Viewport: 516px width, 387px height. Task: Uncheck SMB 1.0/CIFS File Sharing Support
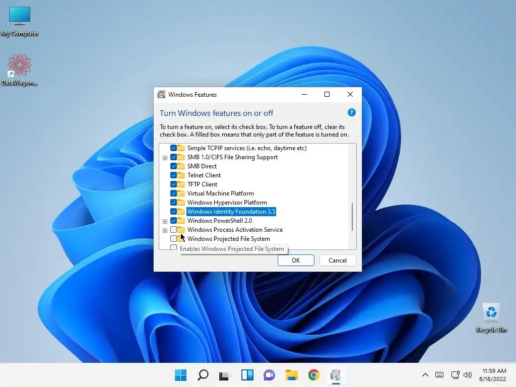pos(173,157)
